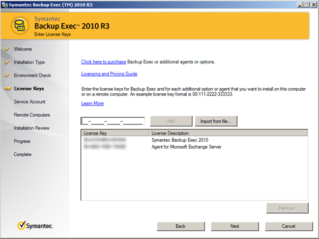Click the Service Account step label
This screenshot has width=319, height=239.
[30, 101]
